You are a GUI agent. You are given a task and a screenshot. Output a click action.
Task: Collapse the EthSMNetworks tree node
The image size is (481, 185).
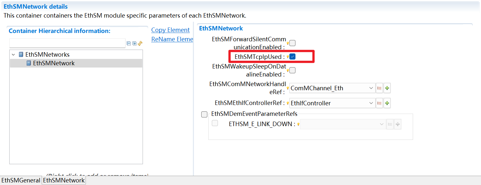click(13, 55)
